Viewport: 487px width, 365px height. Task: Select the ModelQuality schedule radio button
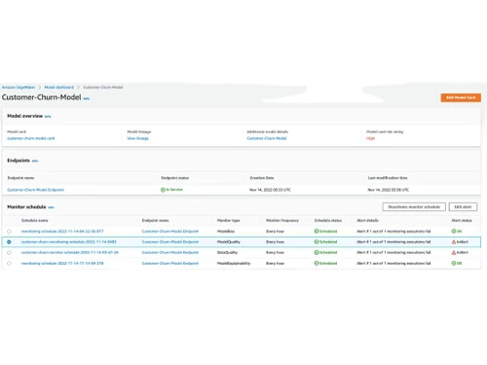click(9, 242)
